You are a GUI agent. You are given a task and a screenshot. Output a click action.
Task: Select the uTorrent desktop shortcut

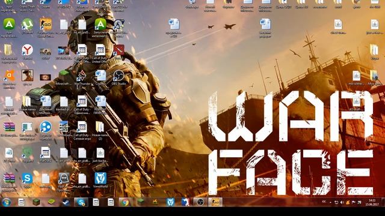tap(27, 25)
